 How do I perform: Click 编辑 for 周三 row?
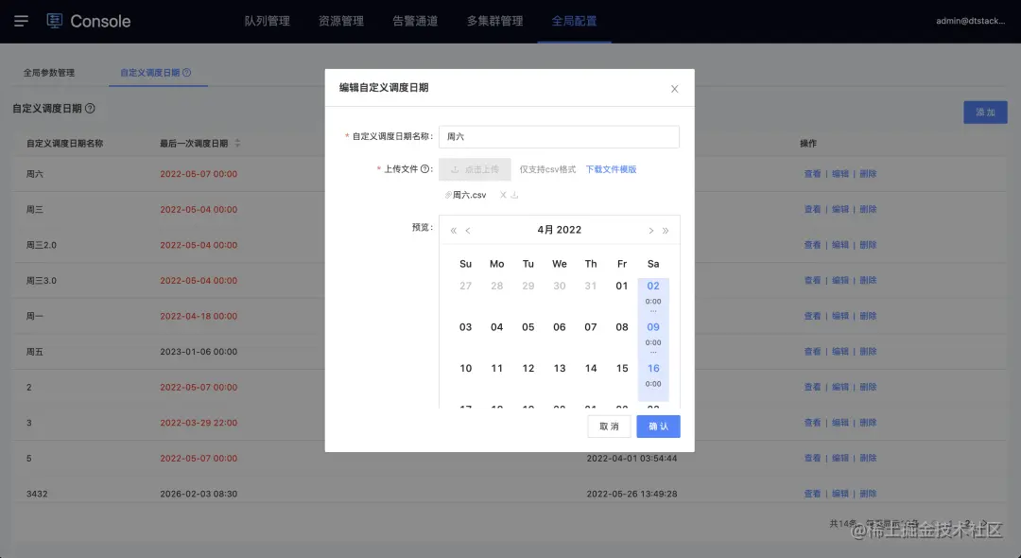click(840, 209)
